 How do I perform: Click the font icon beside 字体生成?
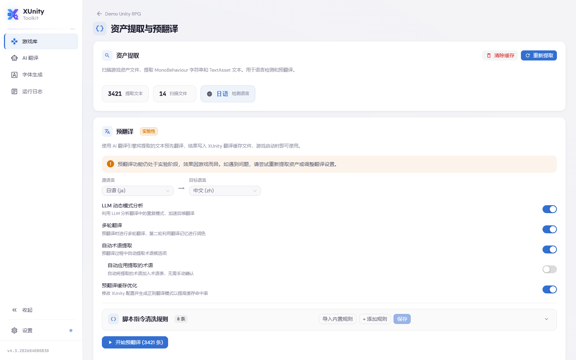click(x=14, y=75)
